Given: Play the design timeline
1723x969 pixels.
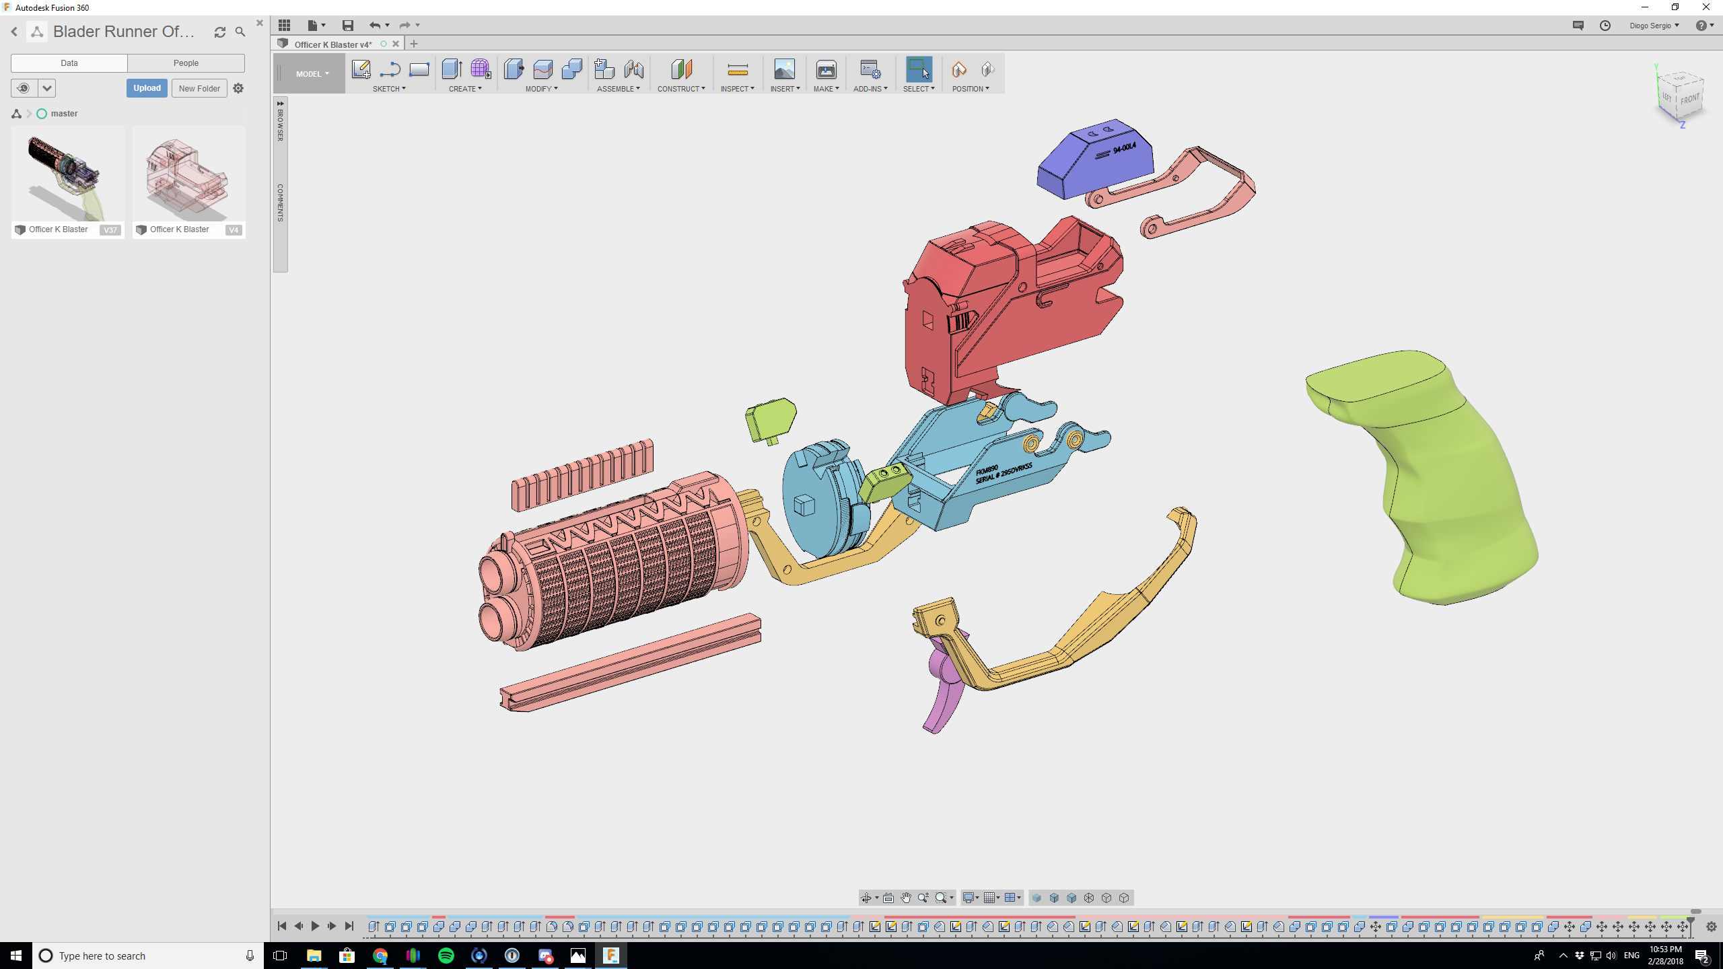Looking at the screenshot, I should (314, 927).
